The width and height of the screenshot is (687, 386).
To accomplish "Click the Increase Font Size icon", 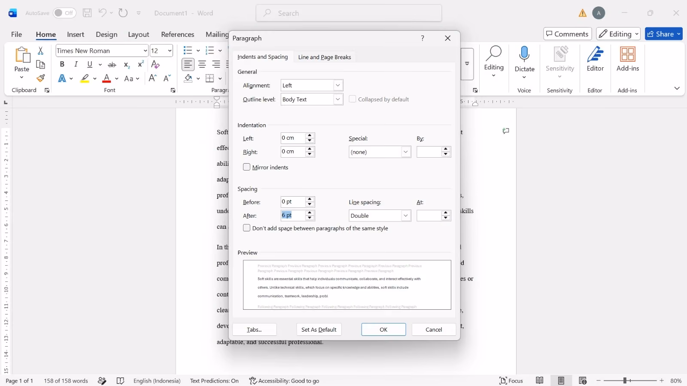I will tap(152, 78).
